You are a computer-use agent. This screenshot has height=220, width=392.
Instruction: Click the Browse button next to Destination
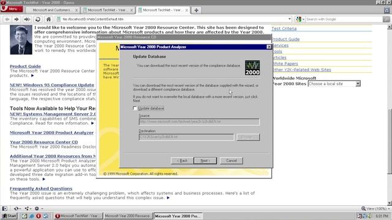(x=248, y=137)
